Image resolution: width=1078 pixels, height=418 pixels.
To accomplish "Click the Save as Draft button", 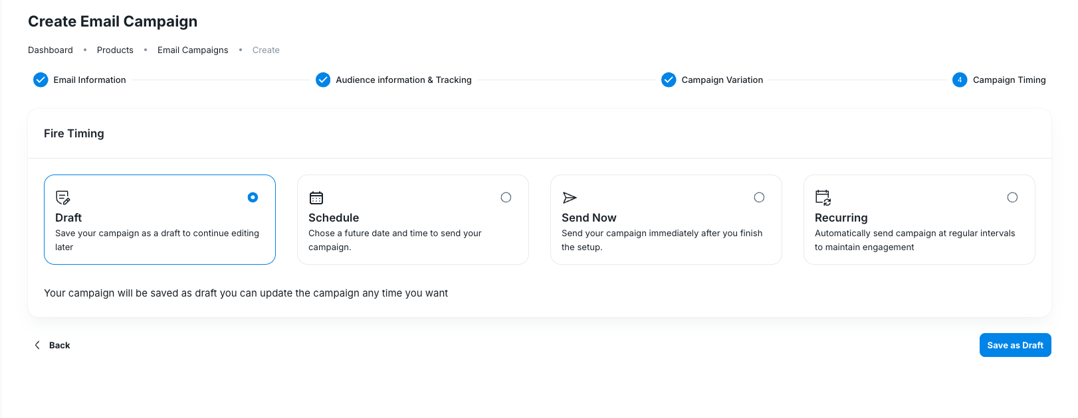I will [x=1015, y=345].
